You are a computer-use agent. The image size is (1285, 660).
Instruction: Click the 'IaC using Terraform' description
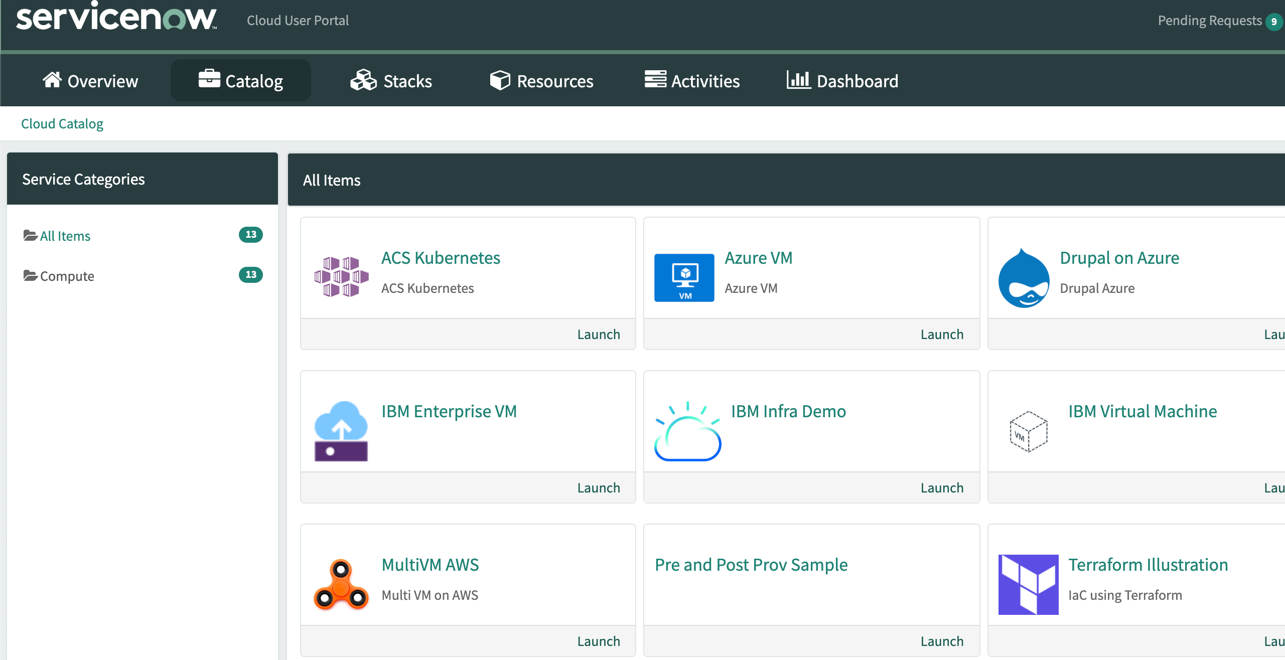coord(1125,595)
